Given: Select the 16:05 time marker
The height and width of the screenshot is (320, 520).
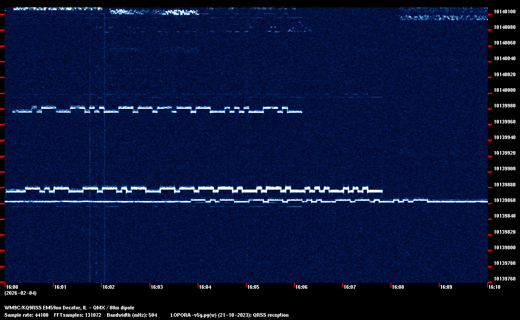Looking at the screenshot, I should pyautogui.click(x=253, y=287).
